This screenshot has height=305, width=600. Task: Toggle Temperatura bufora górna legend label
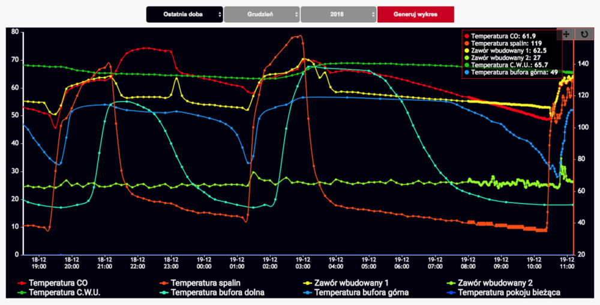coord(361,293)
